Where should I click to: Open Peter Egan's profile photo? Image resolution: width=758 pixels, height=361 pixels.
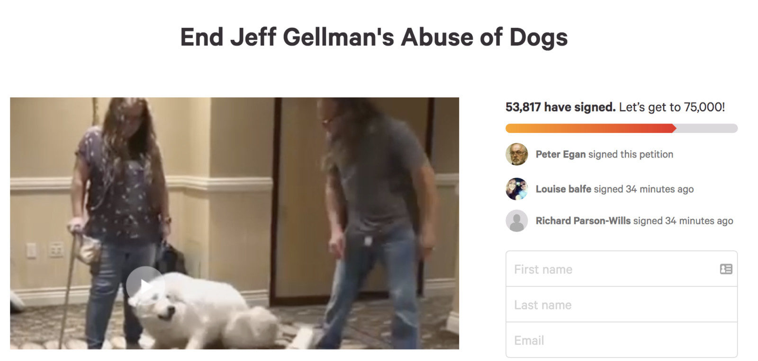point(517,154)
